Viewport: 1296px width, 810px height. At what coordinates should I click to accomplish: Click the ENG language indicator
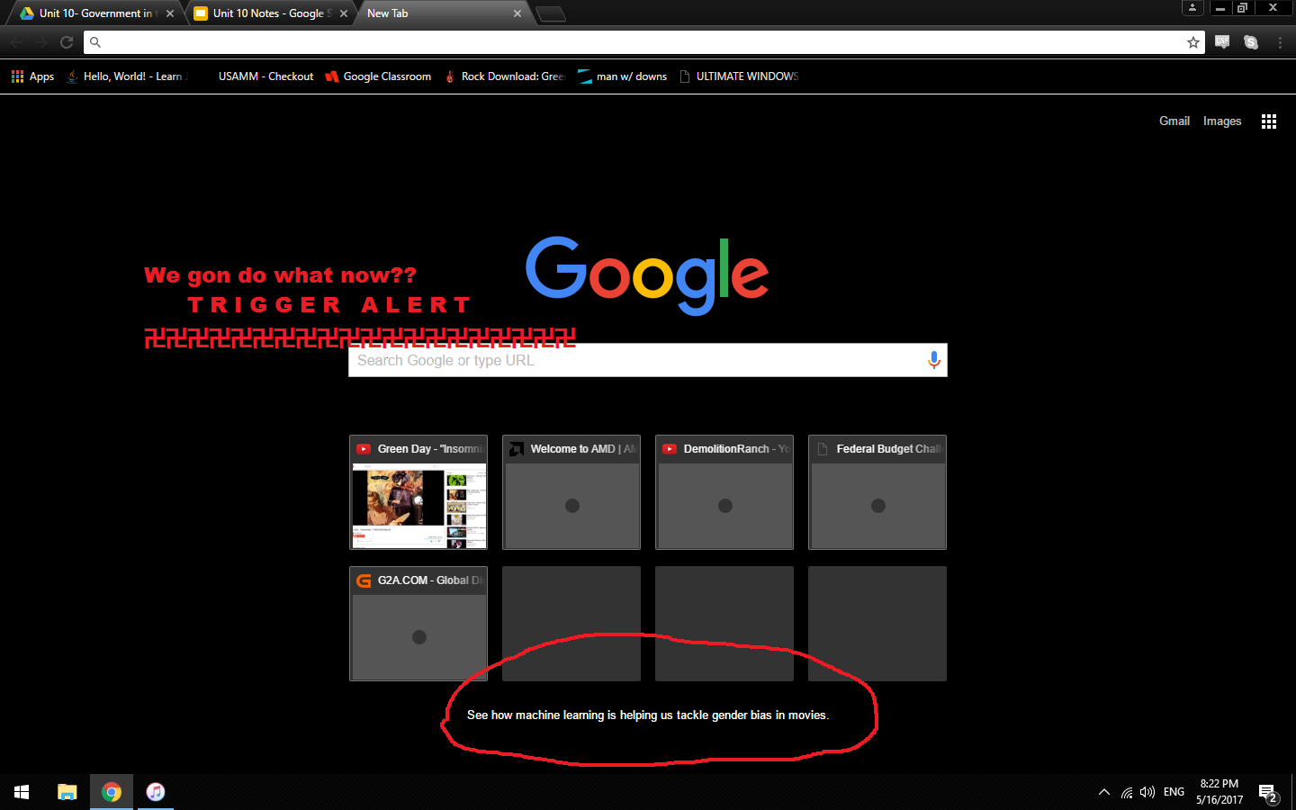[1174, 792]
